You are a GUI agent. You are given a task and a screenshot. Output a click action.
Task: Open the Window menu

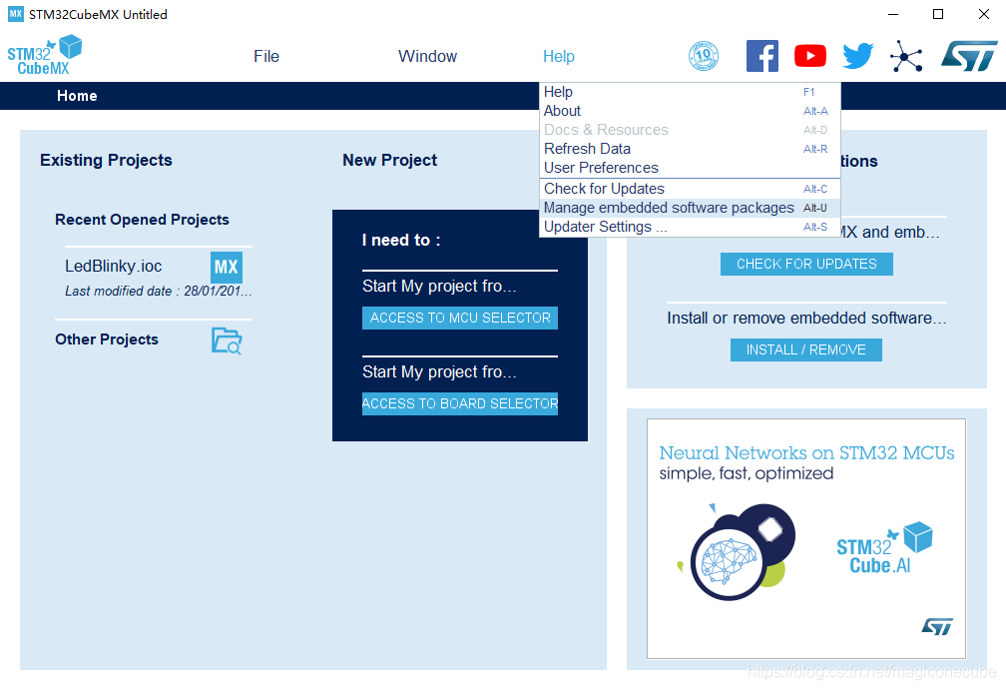point(427,57)
